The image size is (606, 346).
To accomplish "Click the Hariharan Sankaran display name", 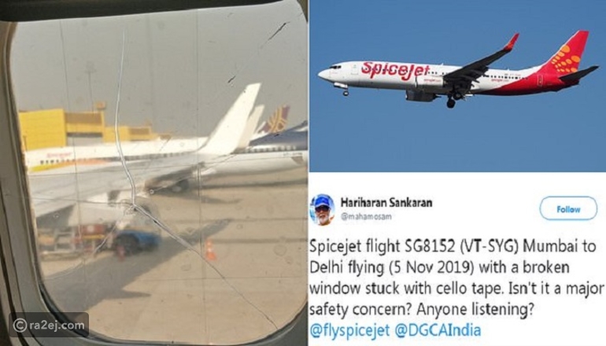I will 386,202.
